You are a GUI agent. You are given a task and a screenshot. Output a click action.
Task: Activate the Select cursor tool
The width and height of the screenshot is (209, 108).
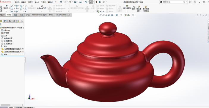(91, 2)
